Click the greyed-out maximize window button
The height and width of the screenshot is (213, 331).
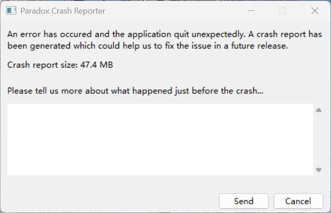(x=282, y=11)
